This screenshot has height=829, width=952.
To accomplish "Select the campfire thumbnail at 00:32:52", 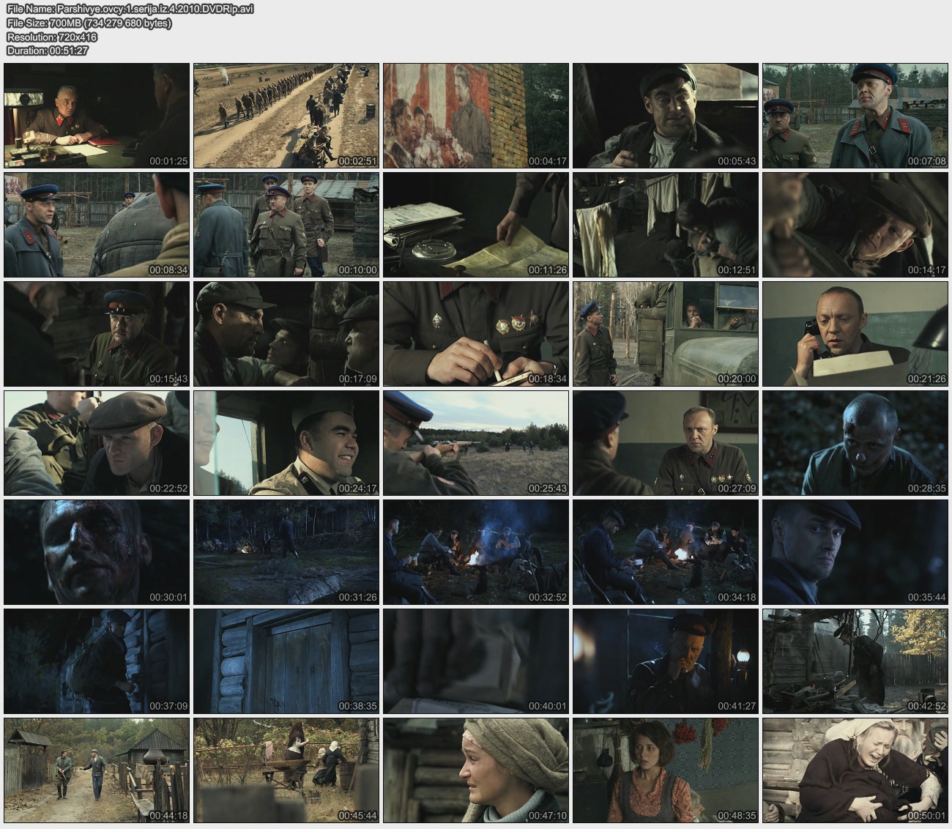I will [476, 552].
